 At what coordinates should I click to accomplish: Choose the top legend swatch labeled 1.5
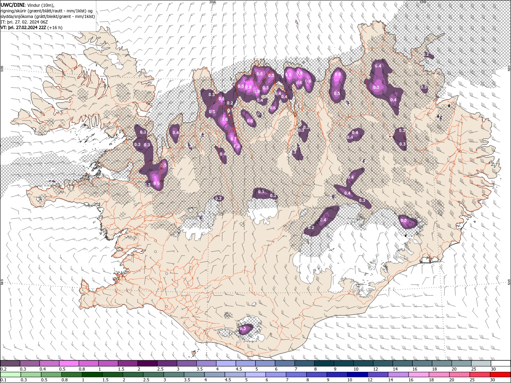point(128,363)
